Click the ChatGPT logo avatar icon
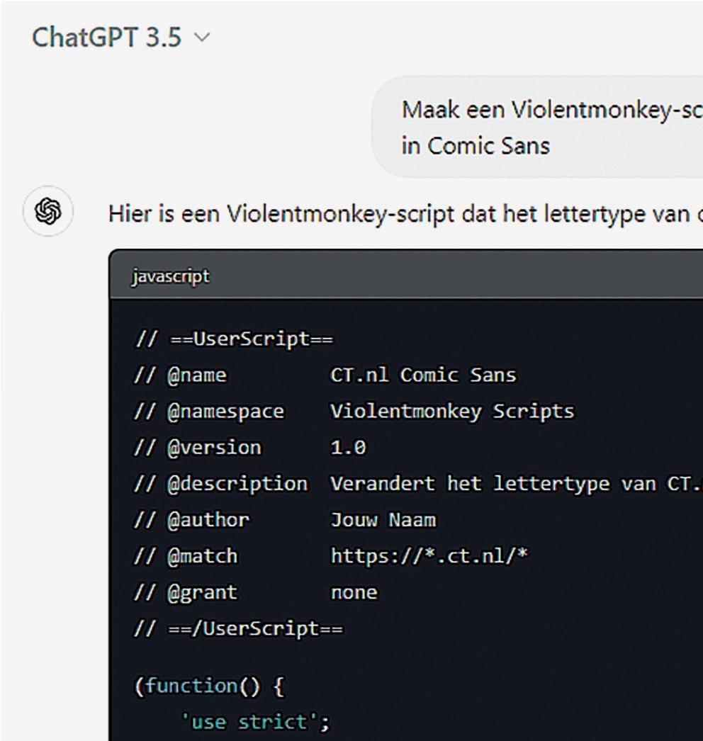The height and width of the screenshot is (741, 703). tap(48, 211)
